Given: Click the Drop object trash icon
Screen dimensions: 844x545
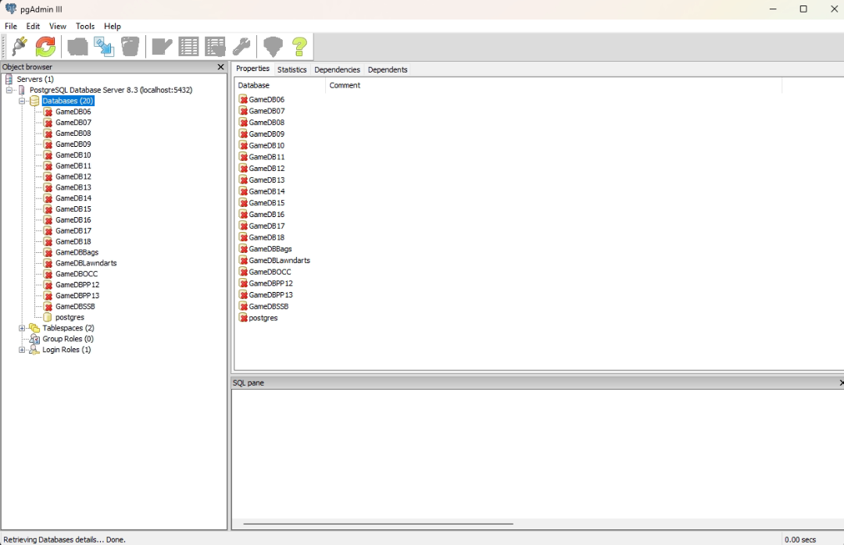Looking at the screenshot, I should coord(131,47).
